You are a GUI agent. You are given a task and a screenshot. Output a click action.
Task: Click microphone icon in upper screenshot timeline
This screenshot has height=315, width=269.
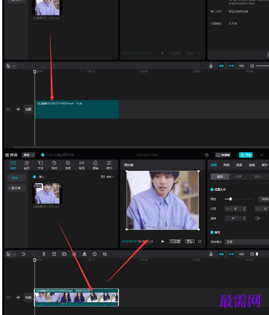coord(211,66)
